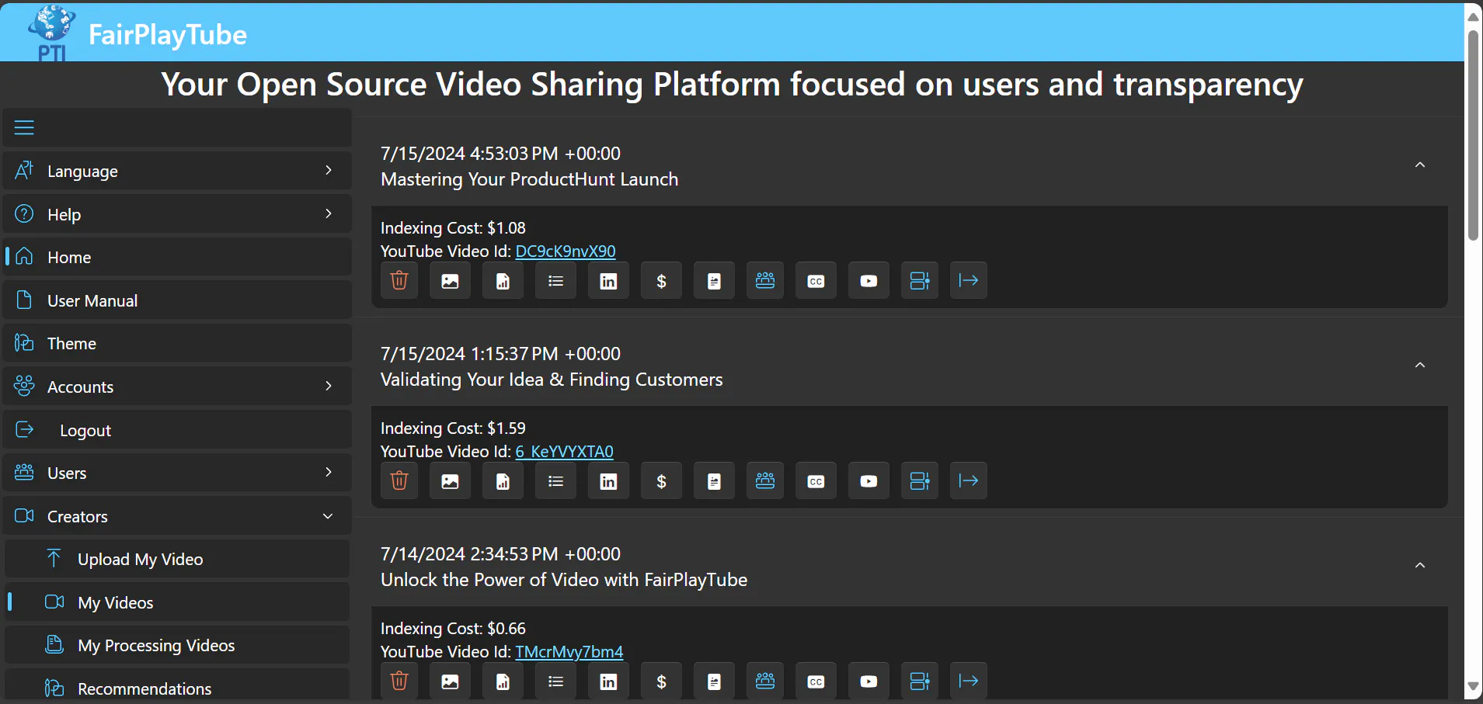This screenshot has width=1483, height=704.
Task: Open thumbnail image for Validating Your Idea video
Action: (451, 480)
